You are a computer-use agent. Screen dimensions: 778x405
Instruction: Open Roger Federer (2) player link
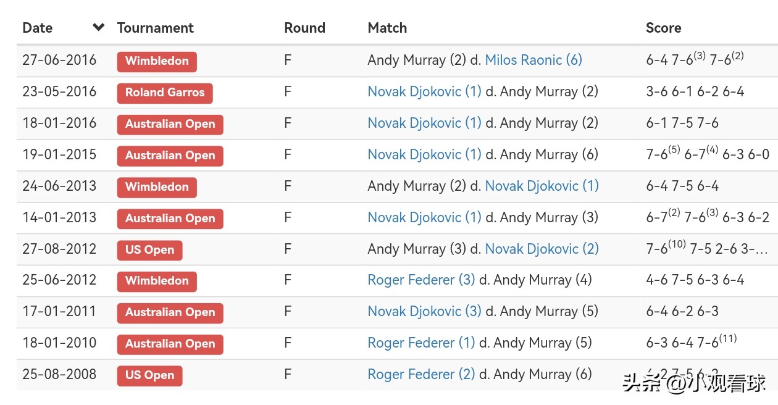coord(421,374)
